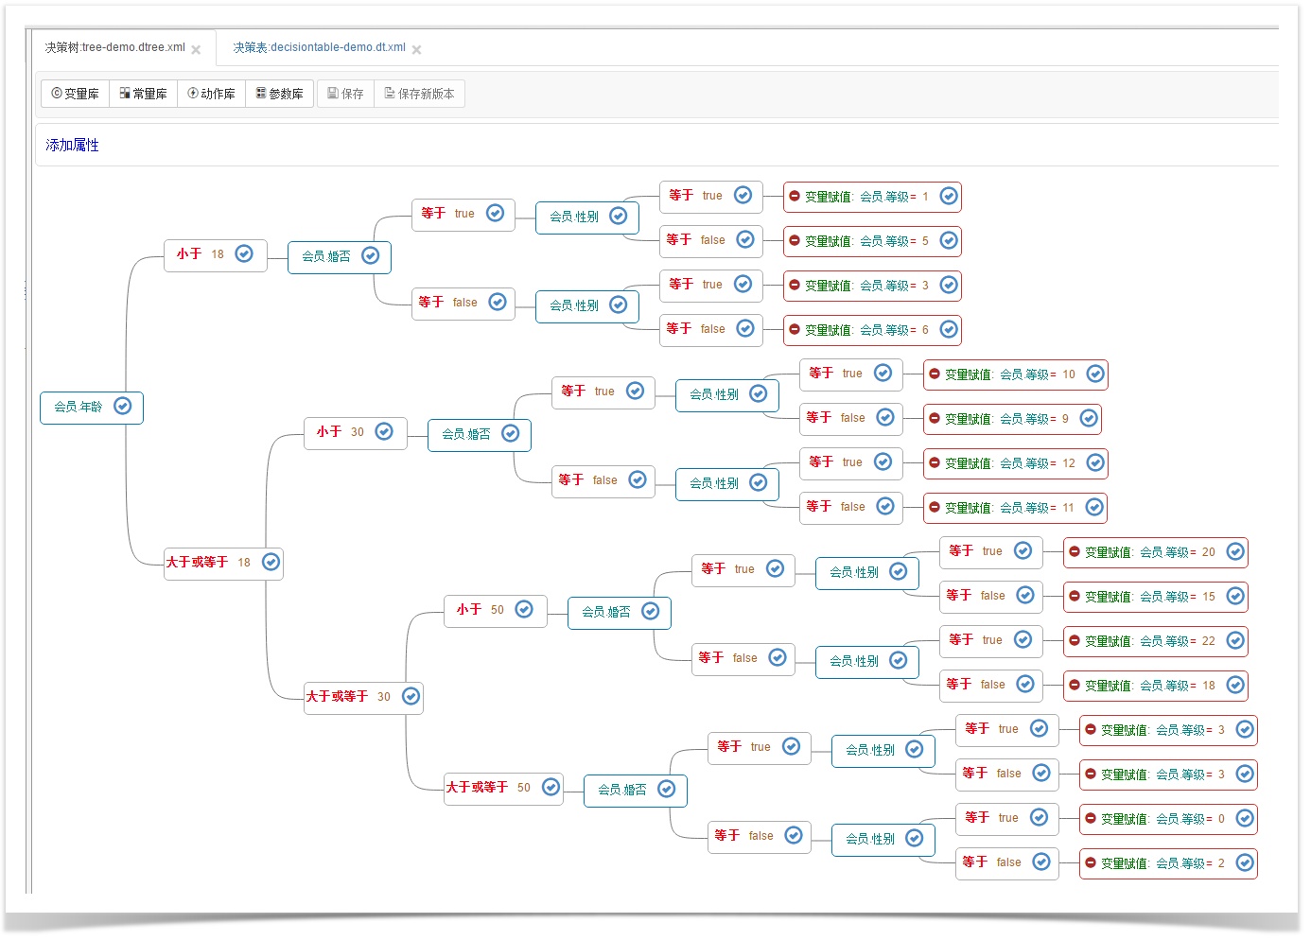This screenshot has height=940, width=1311.
Task: Open the 动作库 action library
Action: tap(212, 94)
